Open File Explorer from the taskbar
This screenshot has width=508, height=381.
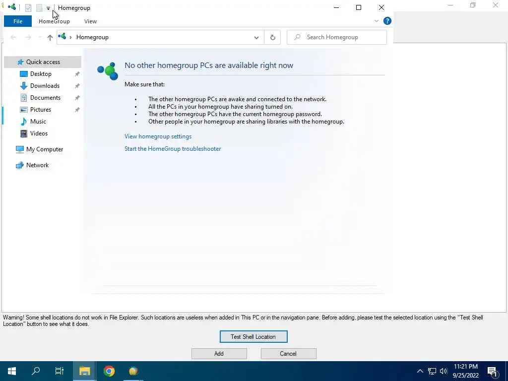(x=84, y=371)
